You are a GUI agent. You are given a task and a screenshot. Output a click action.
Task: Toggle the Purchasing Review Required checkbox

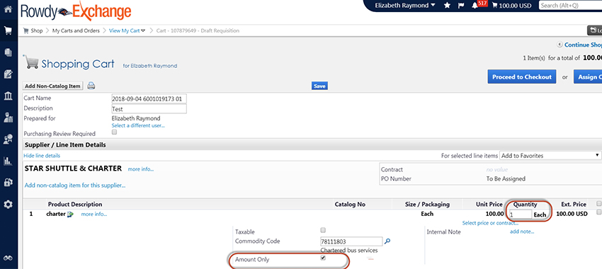pos(114,132)
